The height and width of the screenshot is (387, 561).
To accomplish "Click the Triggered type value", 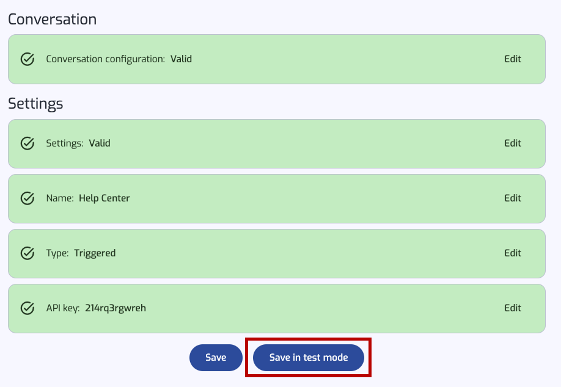I will click(95, 253).
